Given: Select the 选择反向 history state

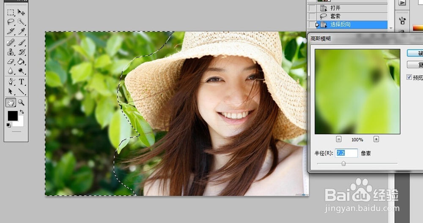Looking at the screenshot, I should (352, 24).
